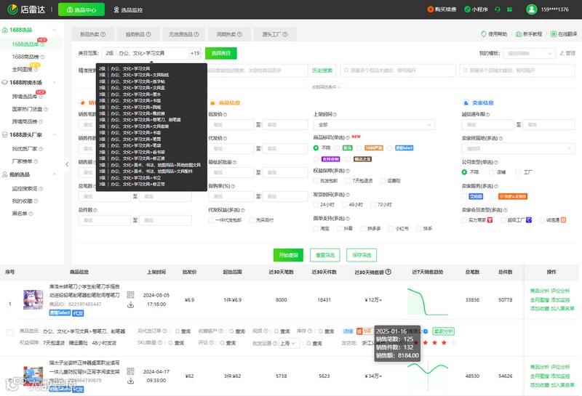Viewport: 582px width, 396px height.
Task: Check the 7天包退货 checkbox
Action: click(348, 181)
